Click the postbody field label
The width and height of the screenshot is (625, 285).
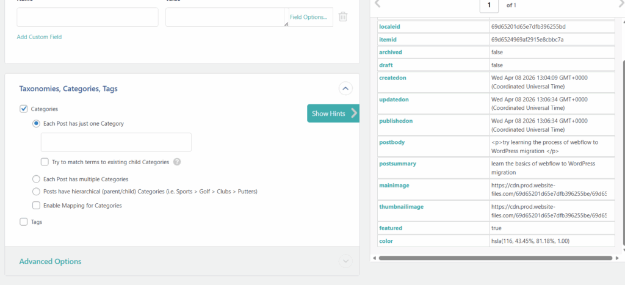pos(392,142)
